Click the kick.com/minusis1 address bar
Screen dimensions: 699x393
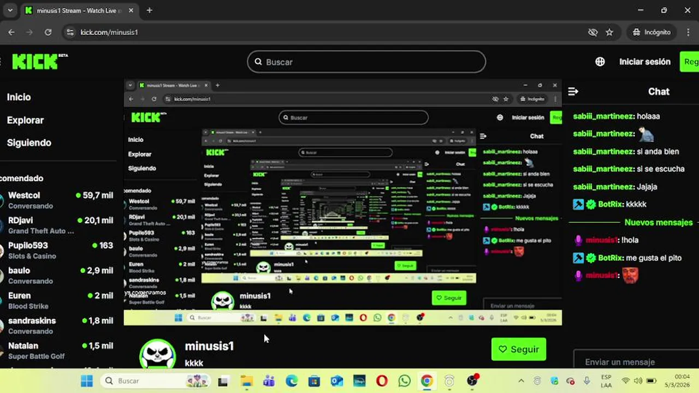tap(328, 32)
